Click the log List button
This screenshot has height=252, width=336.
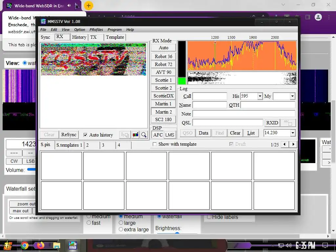(251, 133)
